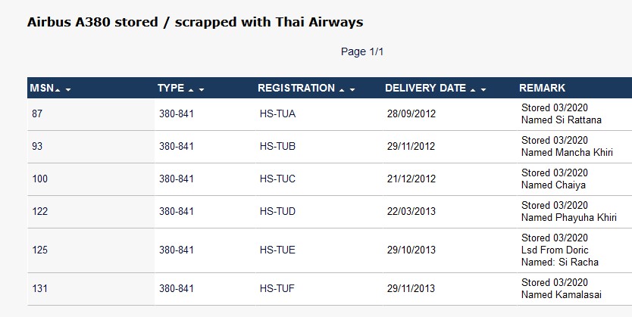Click the Lsd From Doric remark
The width and height of the screenshot is (632, 317).
click(x=555, y=250)
